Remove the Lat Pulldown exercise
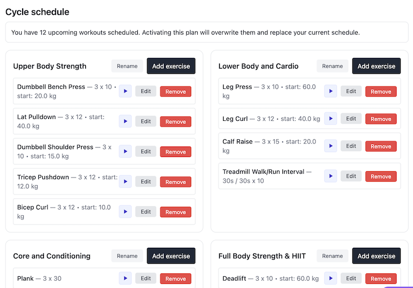 pyautogui.click(x=176, y=122)
